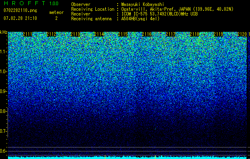The height and width of the screenshot is (159, 250).
Task: Click the HROFFT program title
Action: click(x=24, y=3)
